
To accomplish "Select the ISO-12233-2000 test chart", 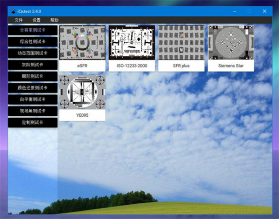I will point(132,47).
